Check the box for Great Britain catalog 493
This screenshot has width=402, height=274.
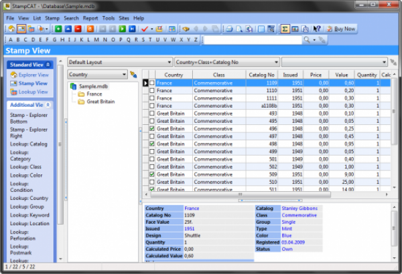152,113
